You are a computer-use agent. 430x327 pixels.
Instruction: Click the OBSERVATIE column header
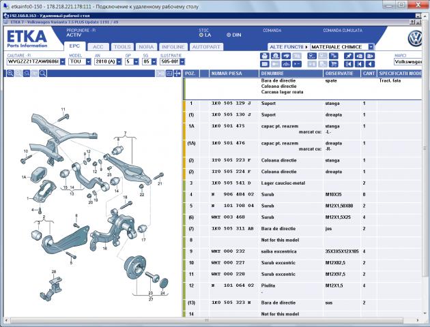pos(342,74)
